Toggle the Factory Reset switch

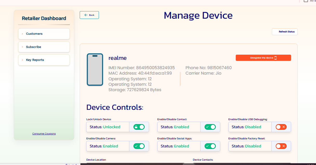pos(281,146)
